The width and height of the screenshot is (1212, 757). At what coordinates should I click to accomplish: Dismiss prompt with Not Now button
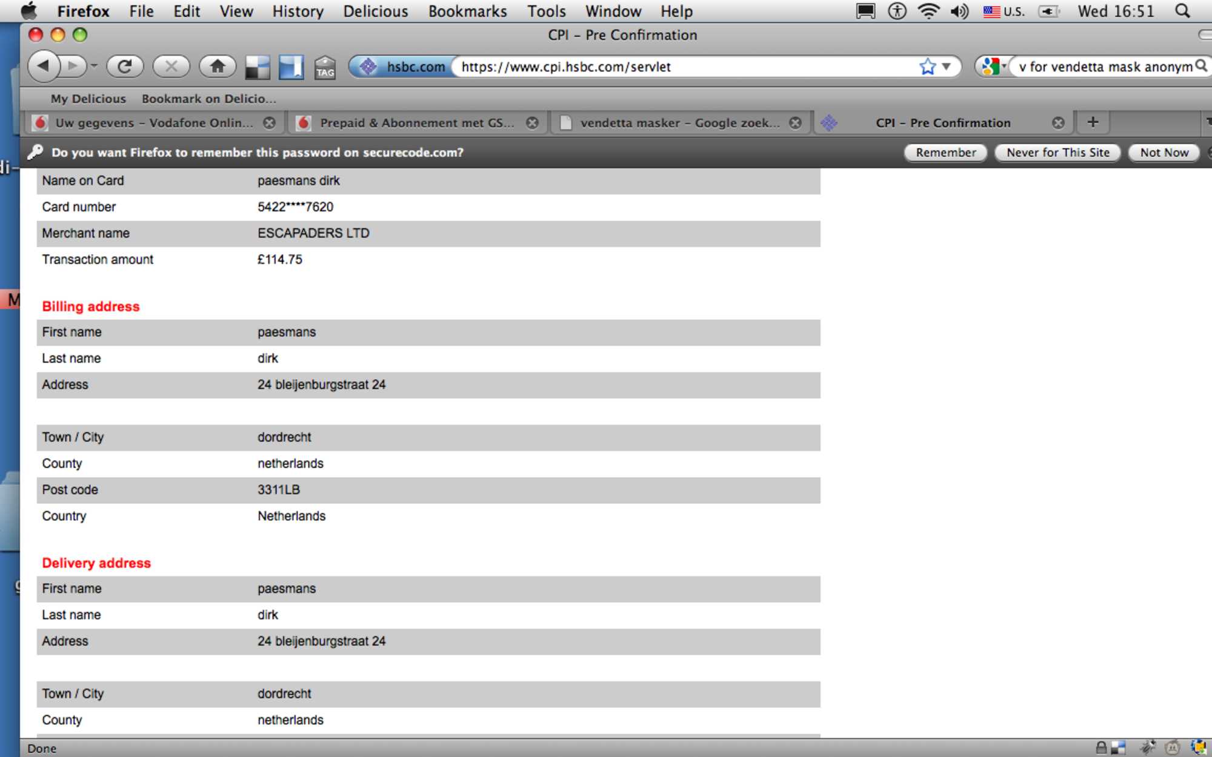tap(1164, 153)
